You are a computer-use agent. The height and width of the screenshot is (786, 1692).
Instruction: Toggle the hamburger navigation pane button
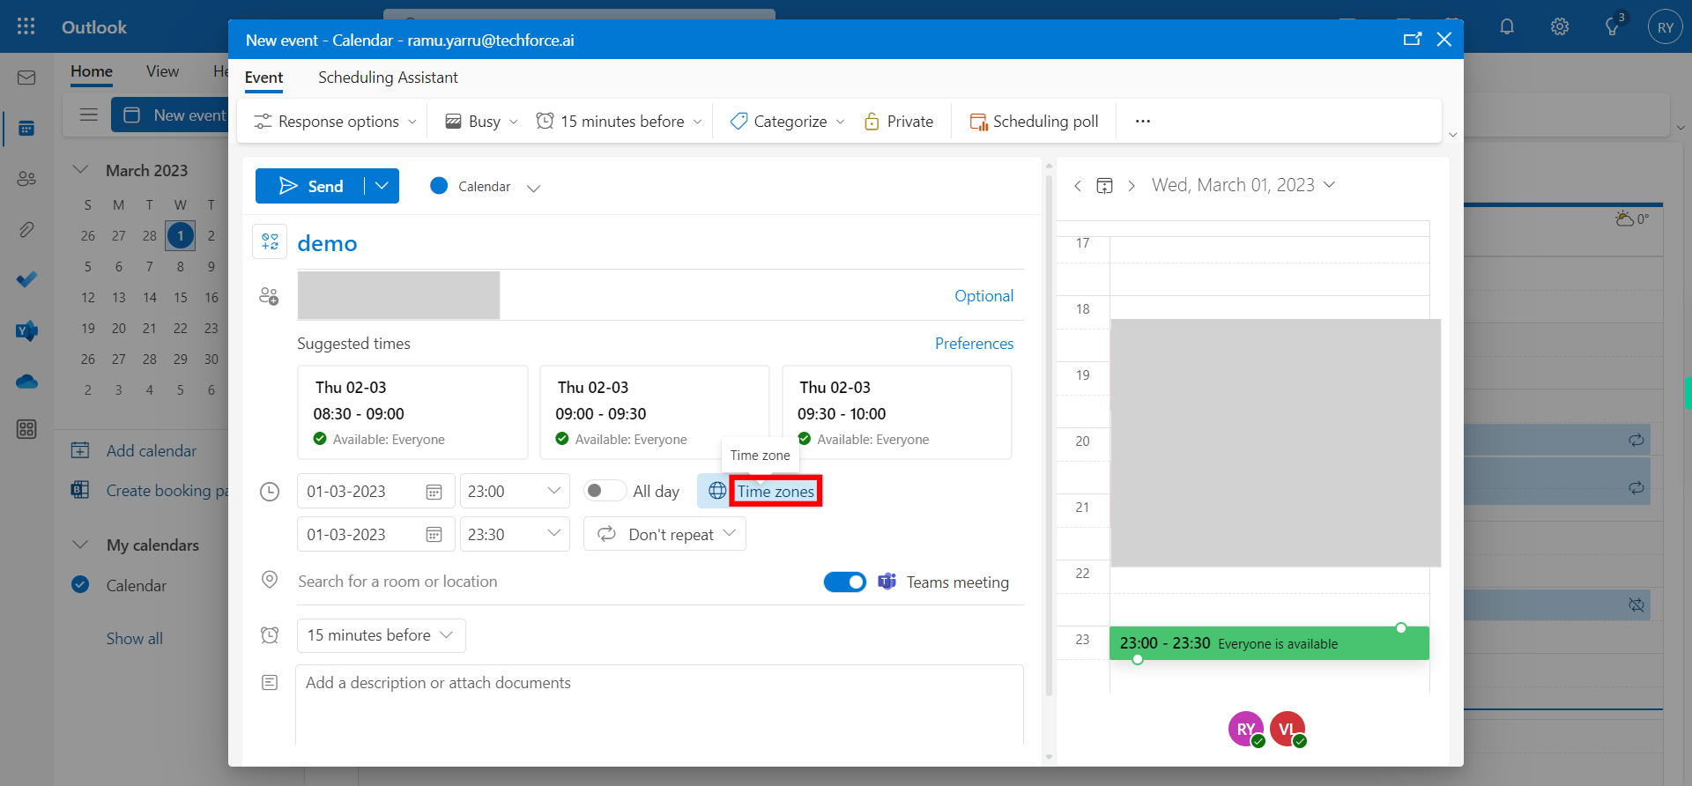point(88,115)
